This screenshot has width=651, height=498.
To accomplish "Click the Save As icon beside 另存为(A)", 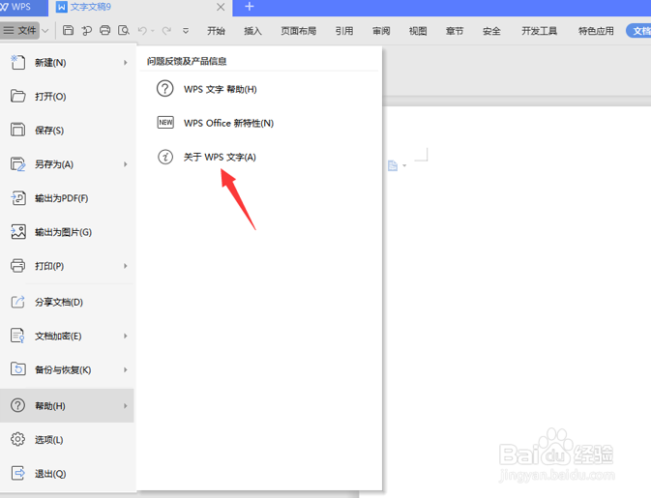I will pos(17,164).
